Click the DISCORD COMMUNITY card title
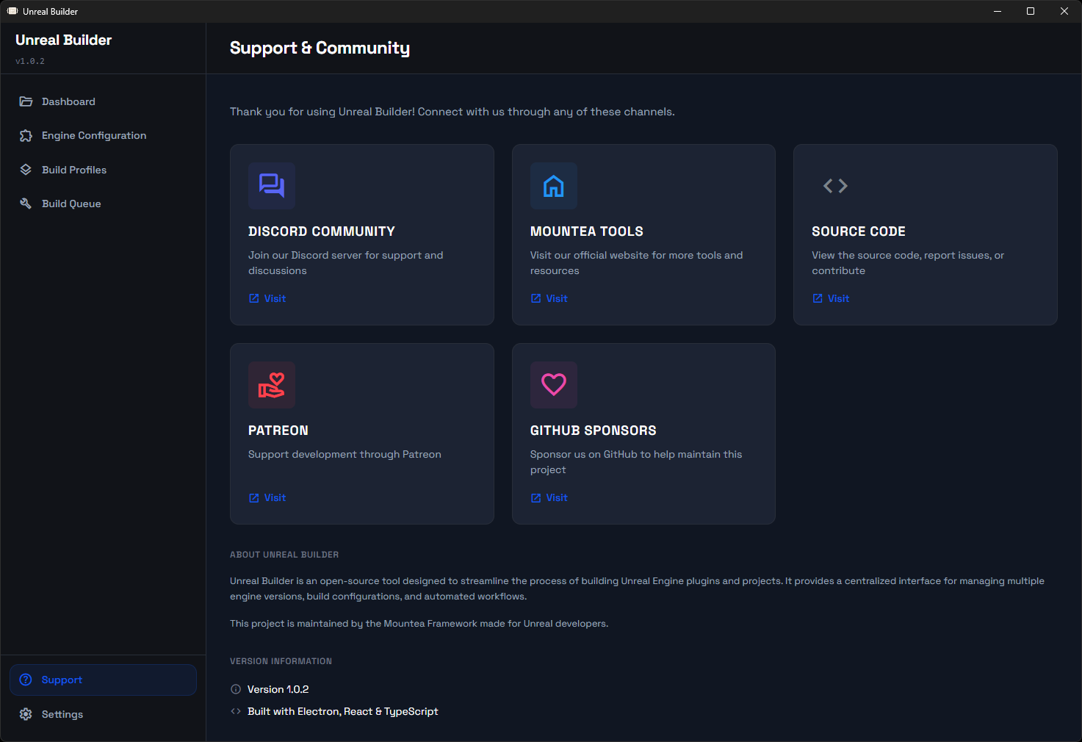The image size is (1082, 742). 322,231
